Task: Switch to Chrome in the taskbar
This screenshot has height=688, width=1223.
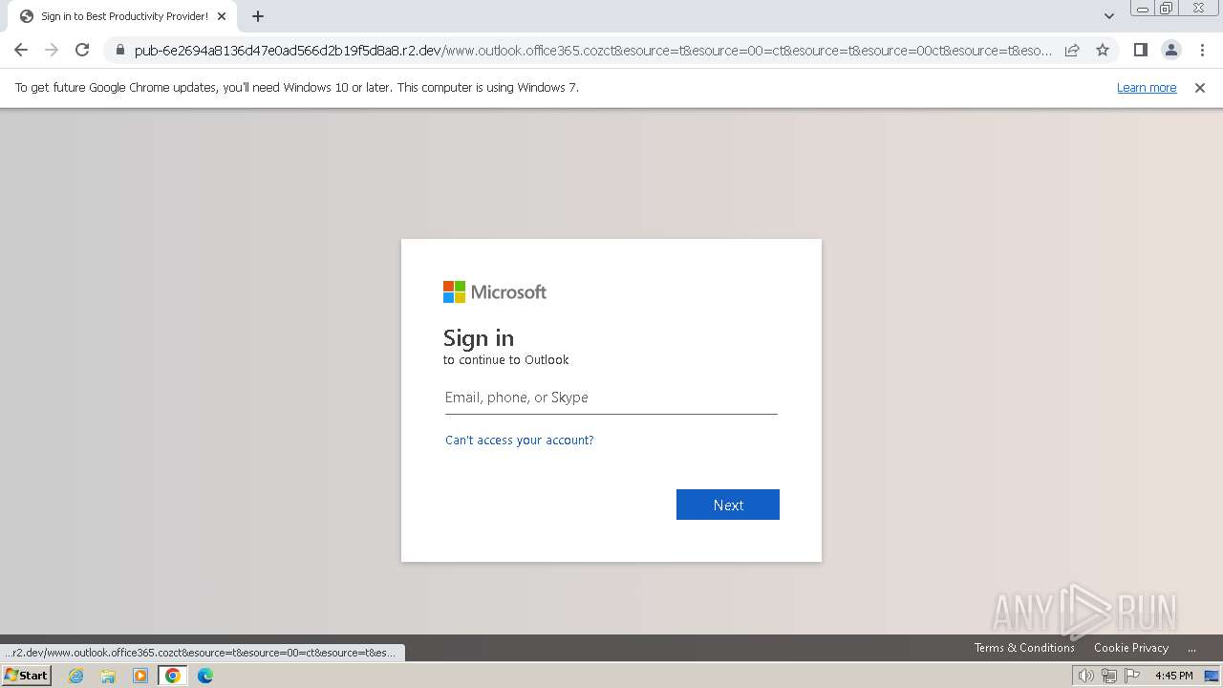Action: click(x=173, y=676)
